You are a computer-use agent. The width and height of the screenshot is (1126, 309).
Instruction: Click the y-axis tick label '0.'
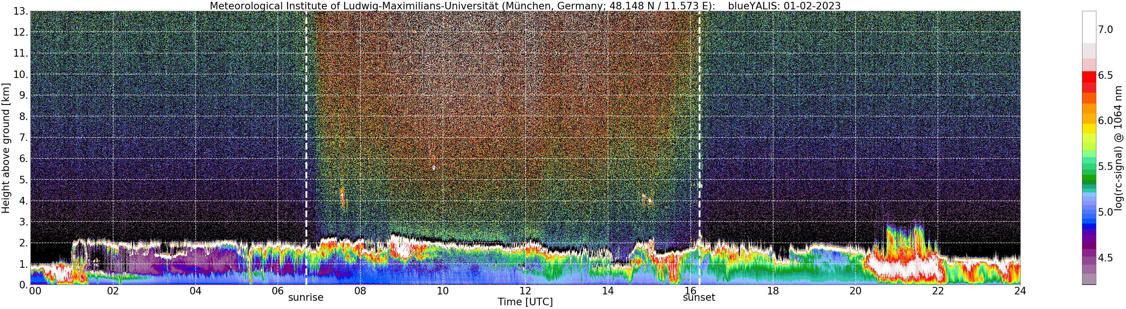[23, 285]
